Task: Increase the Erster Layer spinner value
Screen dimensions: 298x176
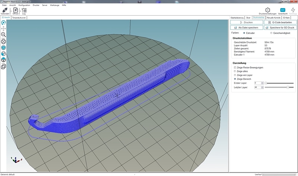Action: (262, 82)
